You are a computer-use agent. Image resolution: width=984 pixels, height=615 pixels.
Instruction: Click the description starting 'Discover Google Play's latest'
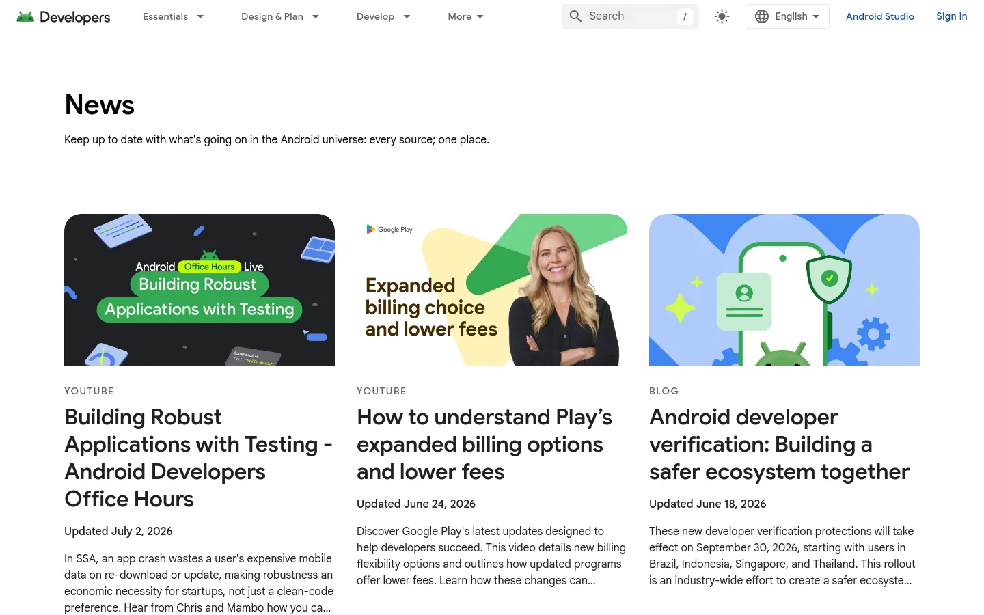tap(491, 556)
